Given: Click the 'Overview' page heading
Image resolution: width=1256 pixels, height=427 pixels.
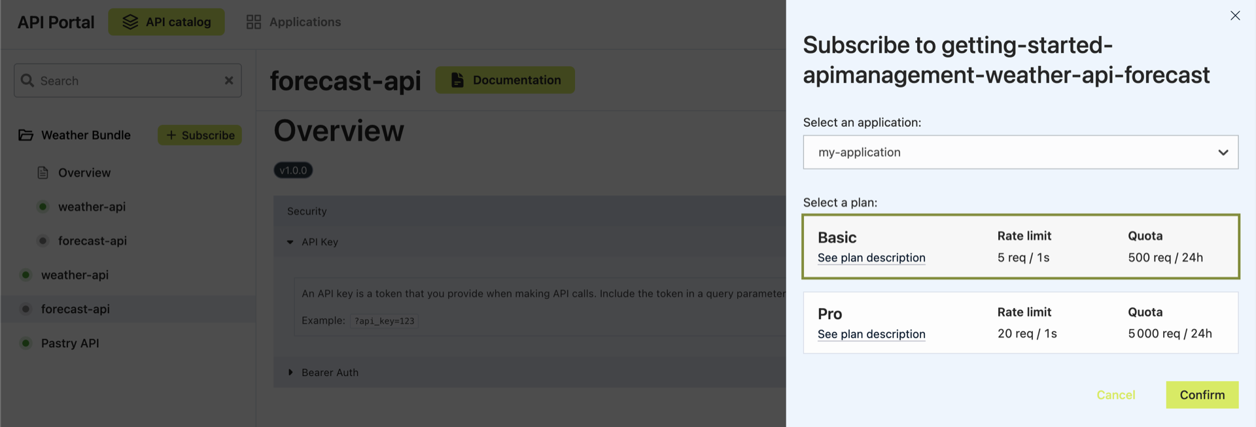Looking at the screenshot, I should click(x=339, y=131).
